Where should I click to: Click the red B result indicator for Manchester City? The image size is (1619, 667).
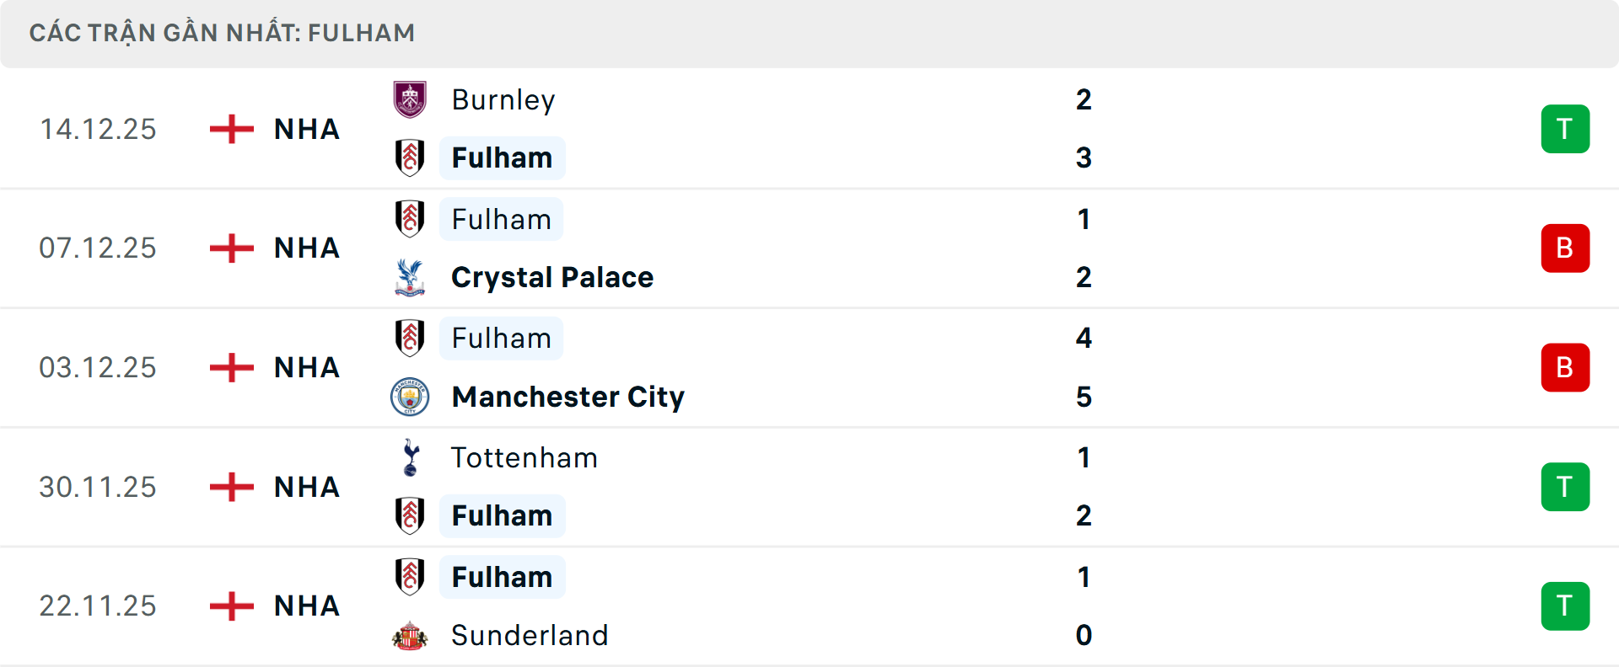[1565, 367]
